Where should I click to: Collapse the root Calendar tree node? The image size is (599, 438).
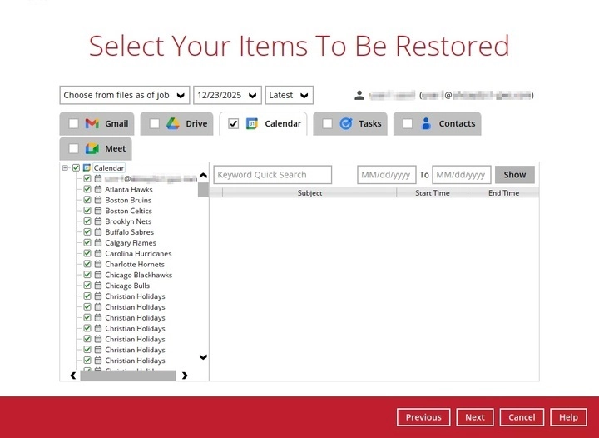(65, 167)
